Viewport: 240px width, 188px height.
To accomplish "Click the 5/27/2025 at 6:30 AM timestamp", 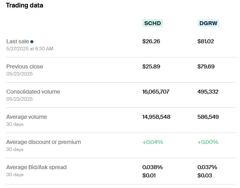I will point(30,48).
